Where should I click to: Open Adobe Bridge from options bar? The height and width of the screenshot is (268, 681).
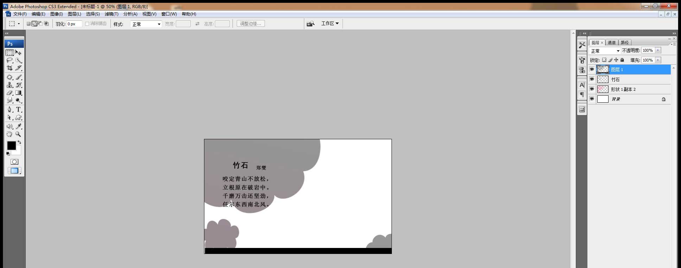coord(310,24)
